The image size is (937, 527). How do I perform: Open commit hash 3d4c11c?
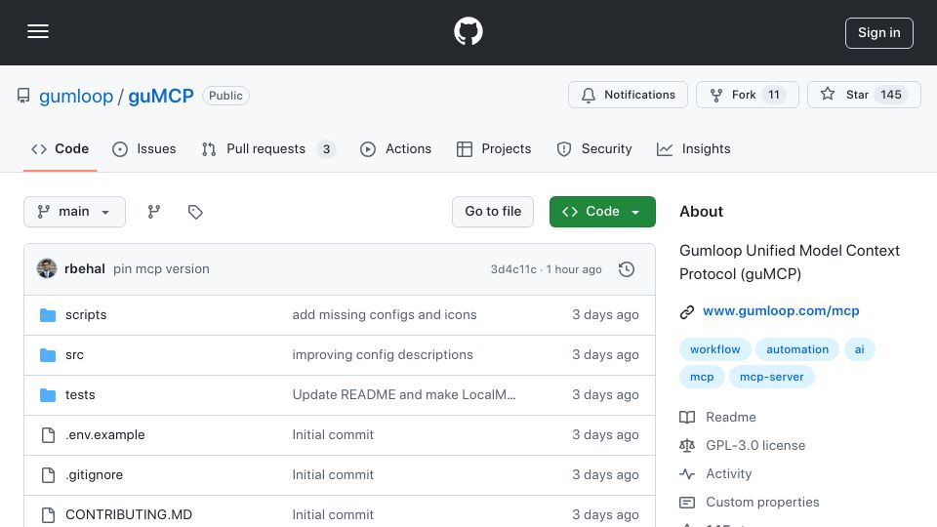513,269
